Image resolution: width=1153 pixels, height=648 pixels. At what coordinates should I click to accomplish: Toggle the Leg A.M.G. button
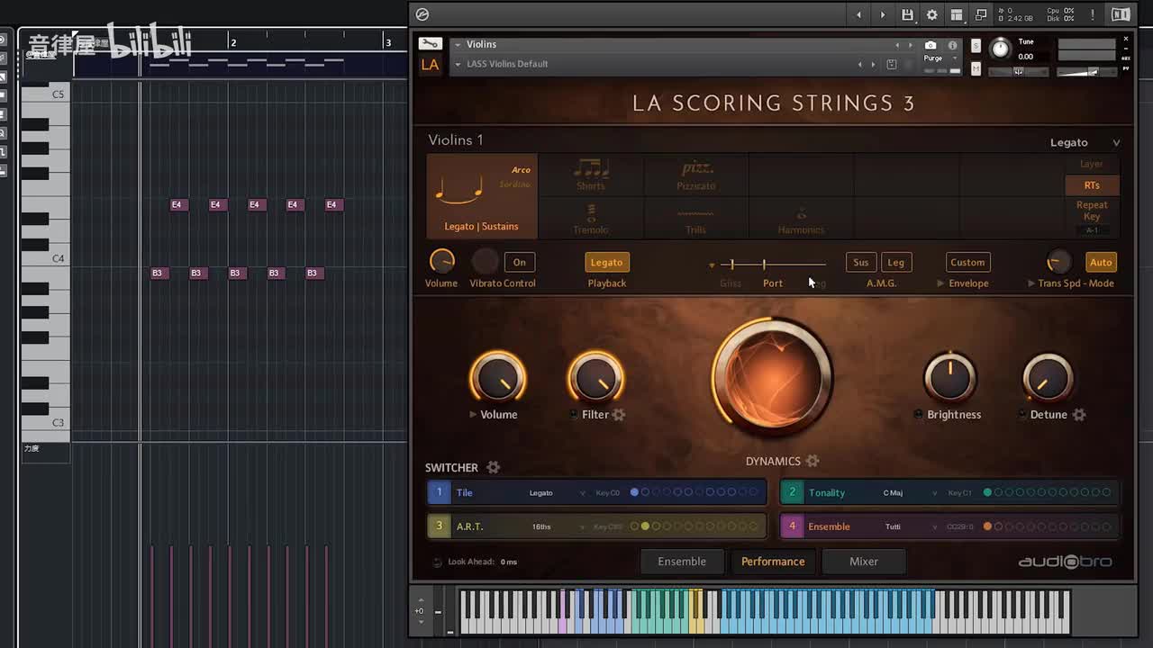click(896, 262)
